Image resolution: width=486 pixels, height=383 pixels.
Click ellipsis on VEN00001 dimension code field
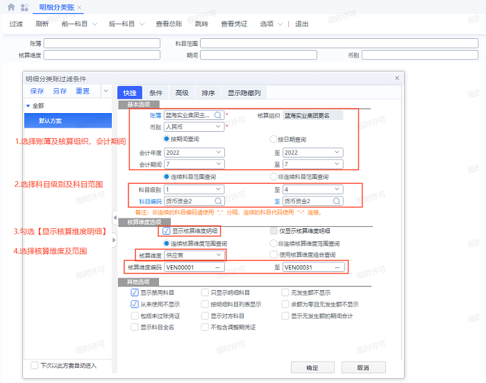pyautogui.click(x=218, y=267)
